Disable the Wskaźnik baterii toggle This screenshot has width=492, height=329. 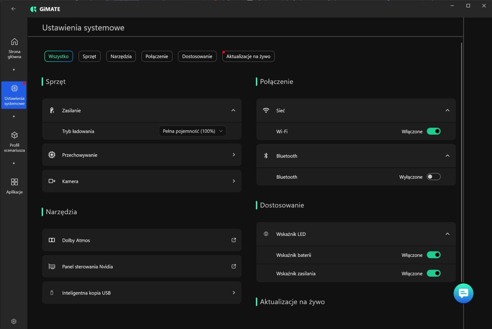[x=434, y=255]
